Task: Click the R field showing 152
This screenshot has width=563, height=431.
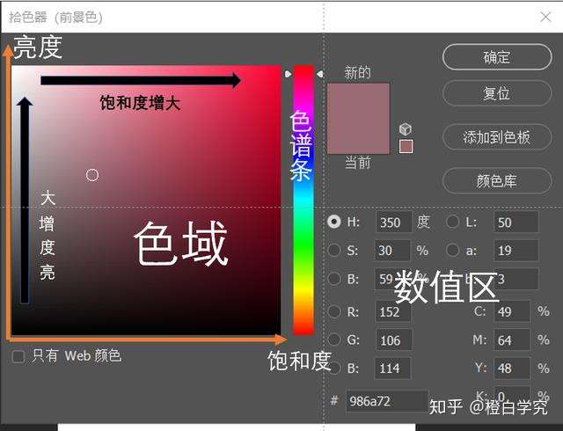Action: pyautogui.click(x=393, y=311)
